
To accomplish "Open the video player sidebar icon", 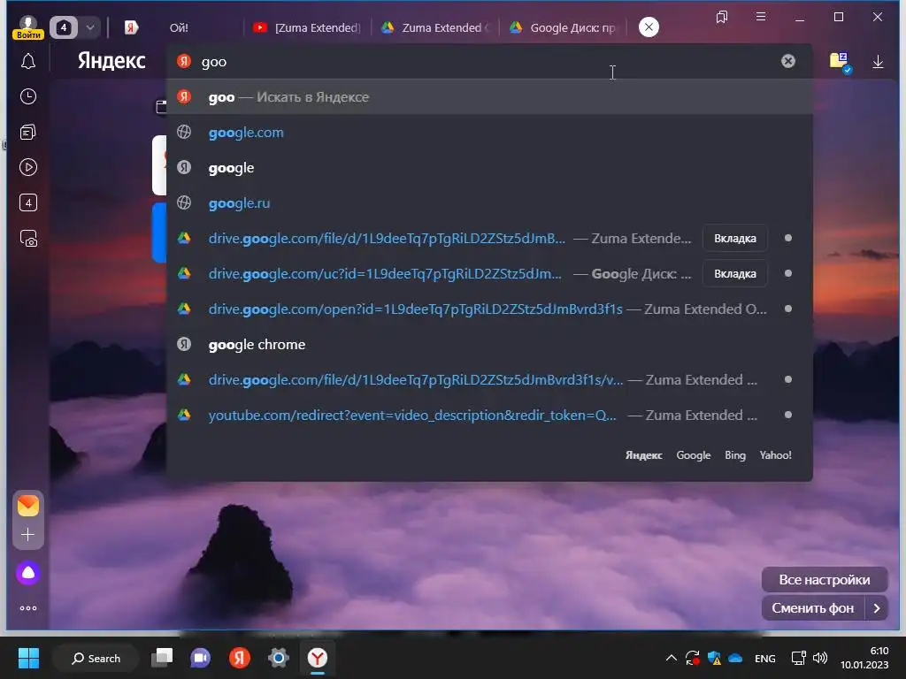I will [27, 167].
